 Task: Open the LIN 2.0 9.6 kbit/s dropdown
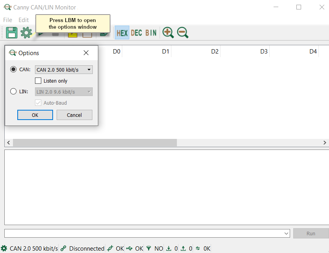click(64, 92)
